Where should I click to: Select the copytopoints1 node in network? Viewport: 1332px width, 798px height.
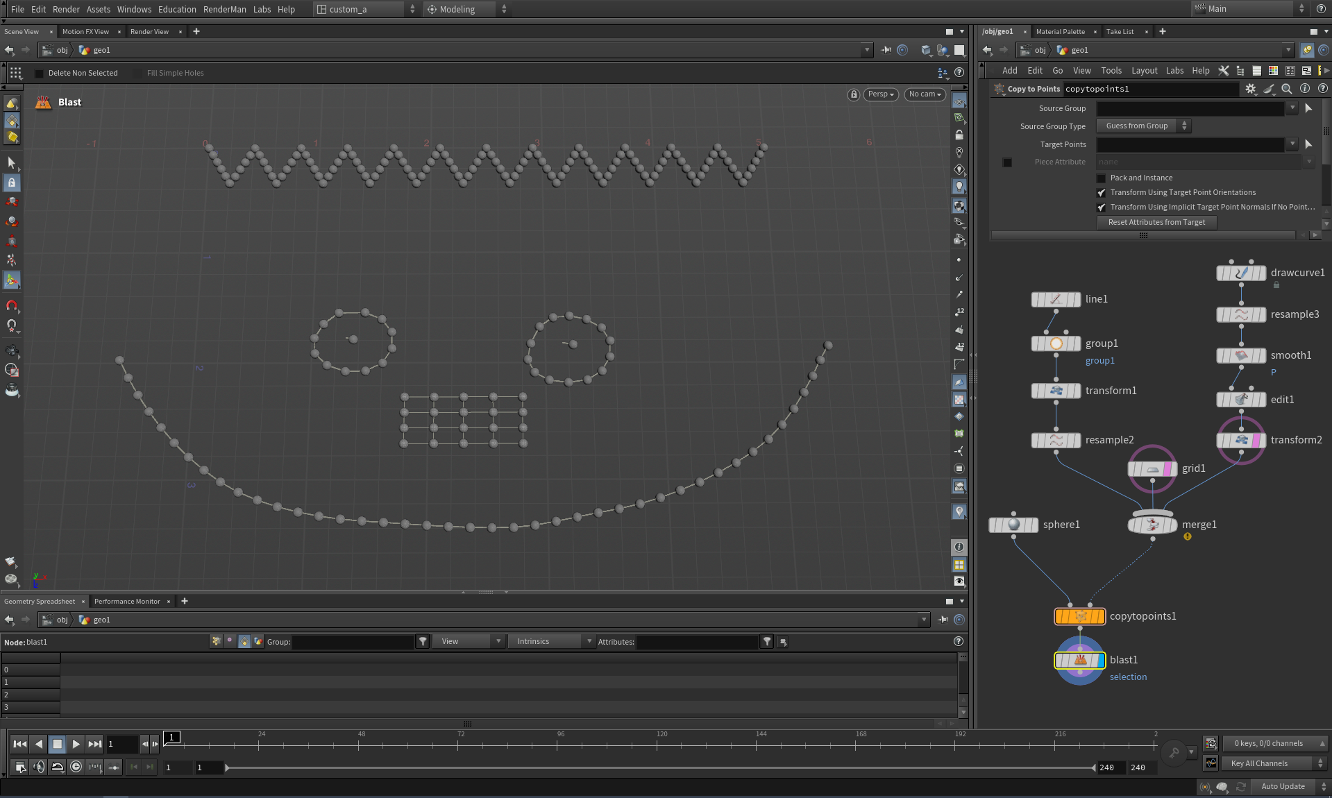(1079, 616)
